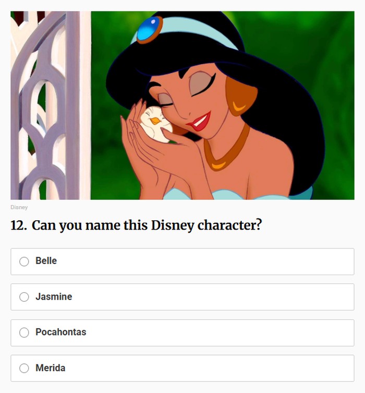Click the 'Belle' answer label text
This screenshot has height=393, width=365.
tap(46, 261)
